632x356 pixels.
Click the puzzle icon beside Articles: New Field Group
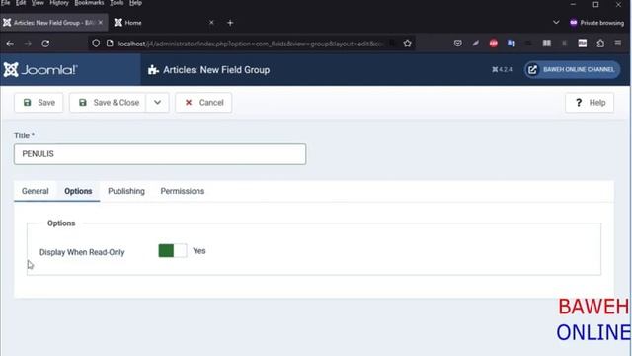click(153, 70)
